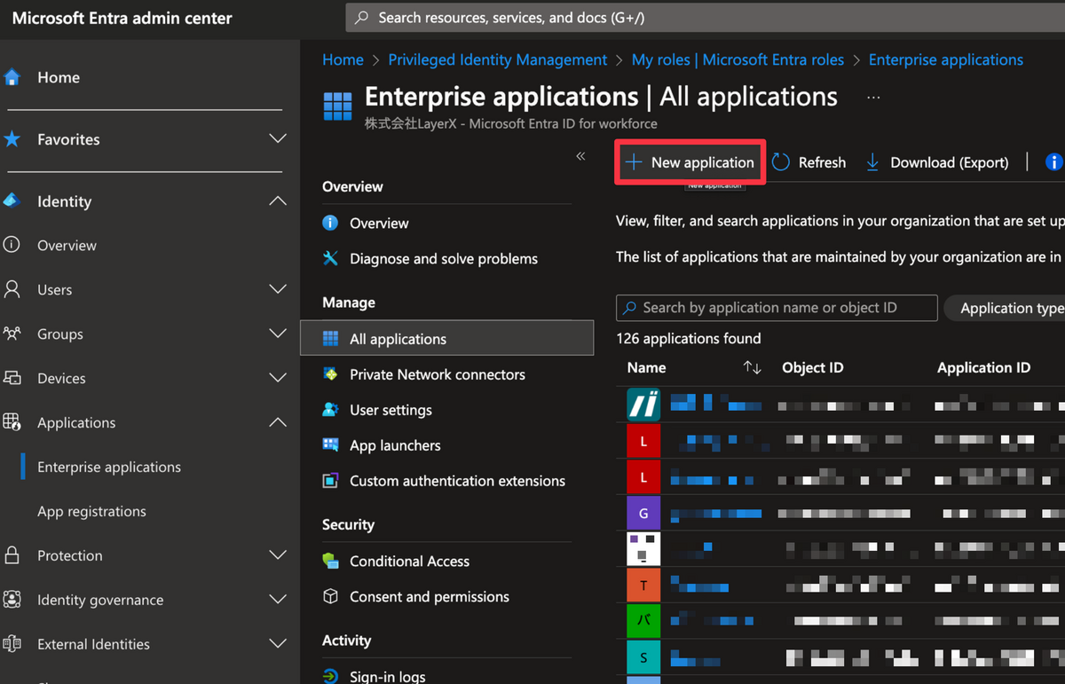This screenshot has height=684, width=1065.
Task: Click '126 applications found' text
Action: click(689, 338)
